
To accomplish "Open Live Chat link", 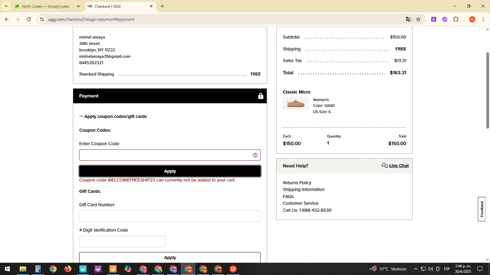I will click(399, 166).
